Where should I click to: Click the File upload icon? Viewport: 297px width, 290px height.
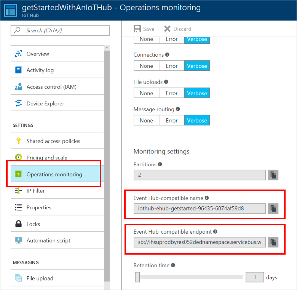pos(19,278)
